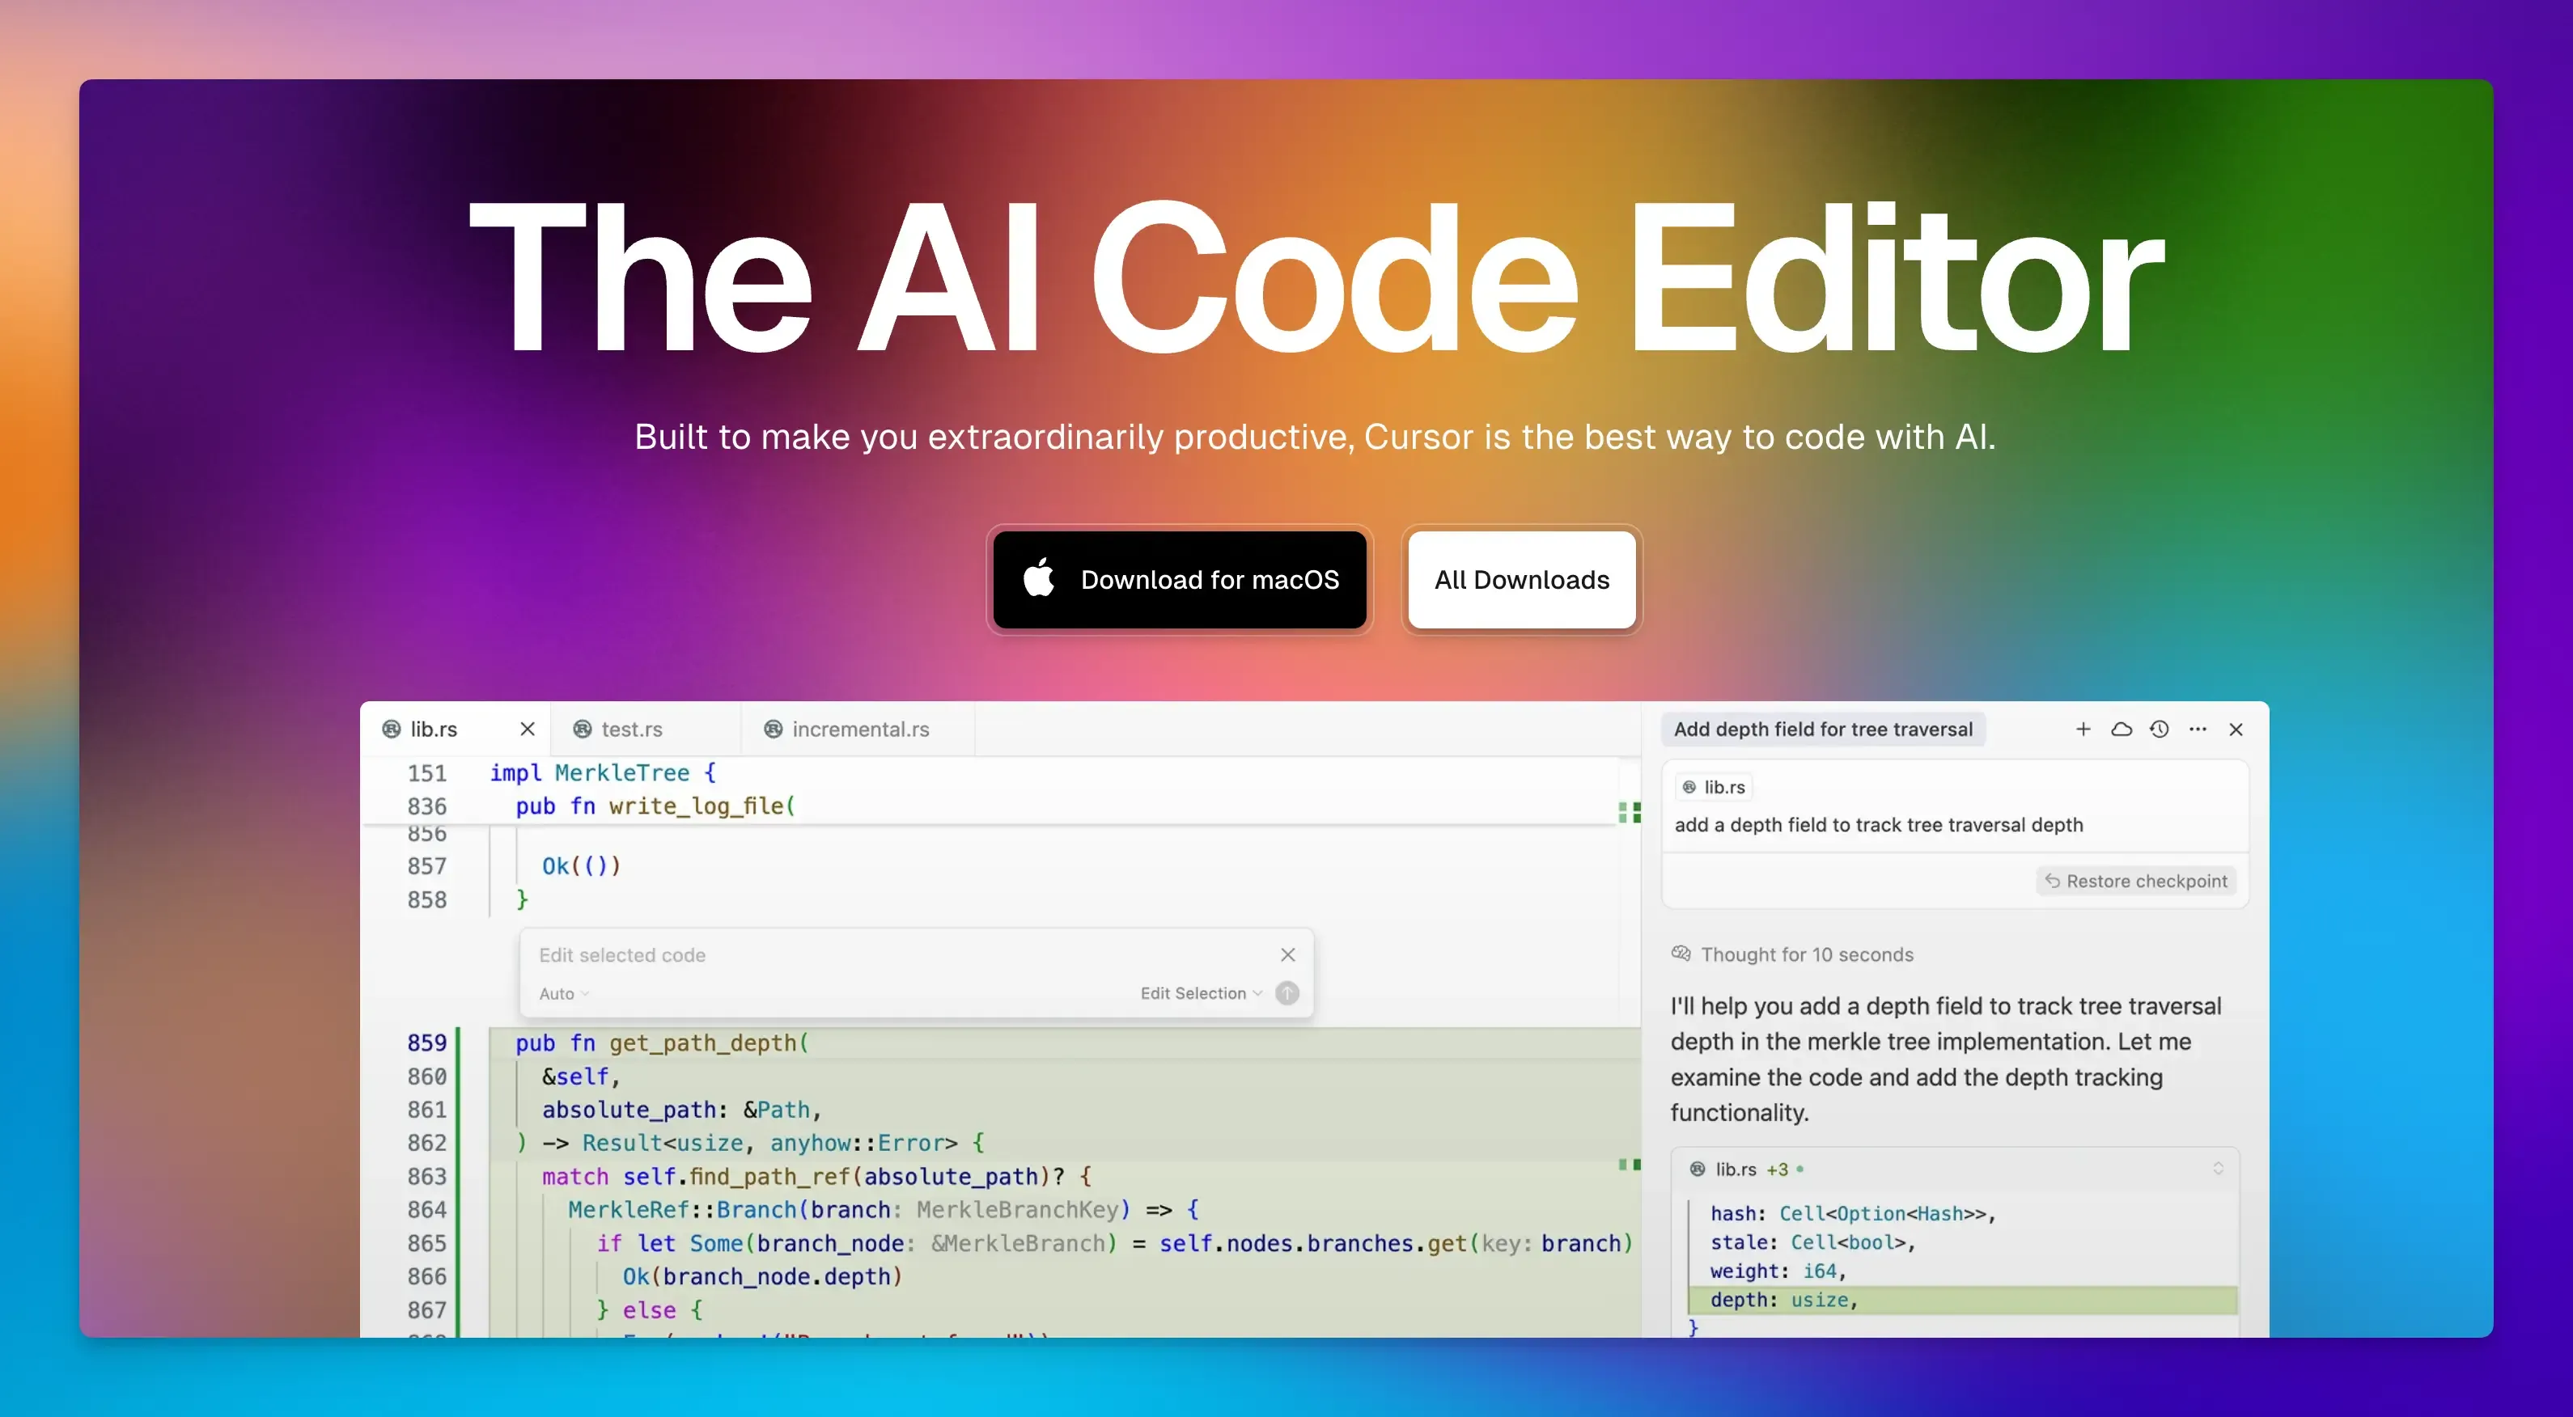Open the Auto model dropdown
The image size is (2573, 1417).
click(564, 993)
